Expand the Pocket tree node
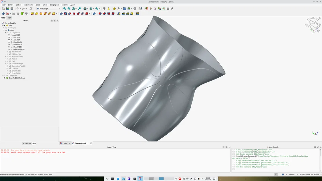The height and width of the screenshot is (181, 322). tap(5, 59)
